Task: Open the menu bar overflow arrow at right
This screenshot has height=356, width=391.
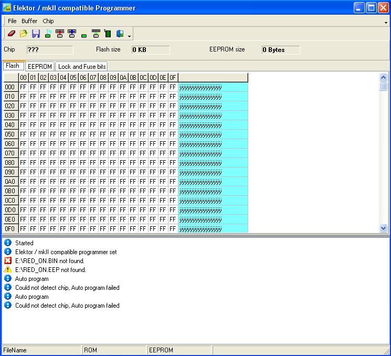Action: (386, 22)
